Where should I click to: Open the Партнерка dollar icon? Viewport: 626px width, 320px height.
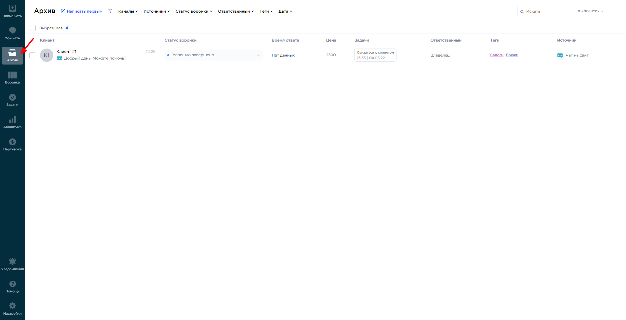coord(12,142)
